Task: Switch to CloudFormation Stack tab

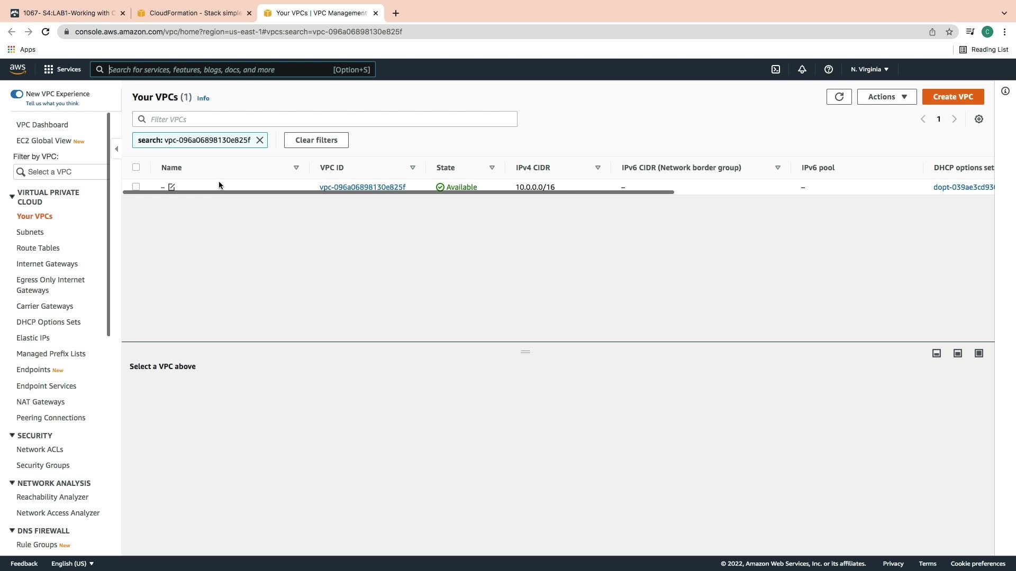Action: coord(195,13)
